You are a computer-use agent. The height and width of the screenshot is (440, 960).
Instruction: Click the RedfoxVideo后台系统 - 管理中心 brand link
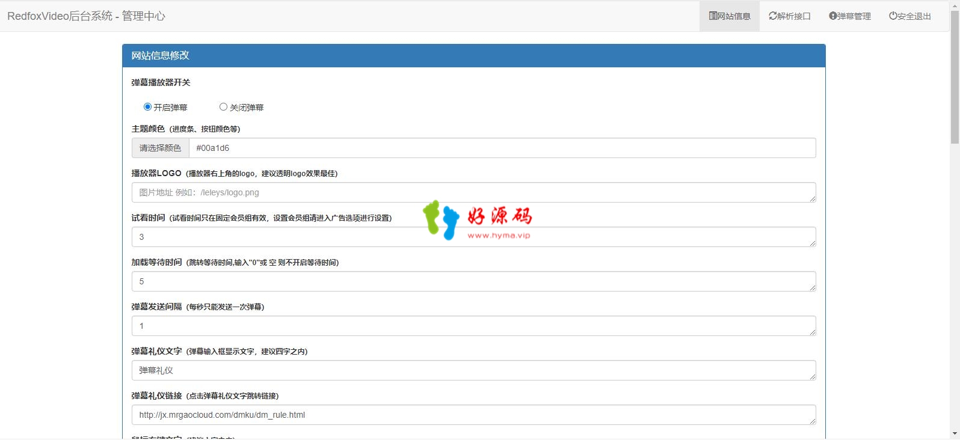click(x=86, y=16)
